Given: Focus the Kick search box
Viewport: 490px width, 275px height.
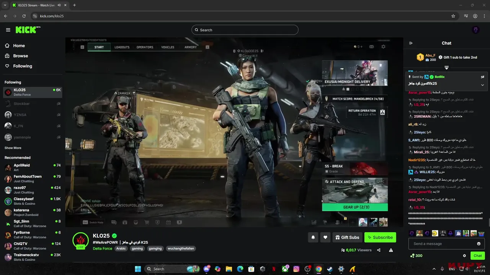Looking at the screenshot, I should [245, 30].
